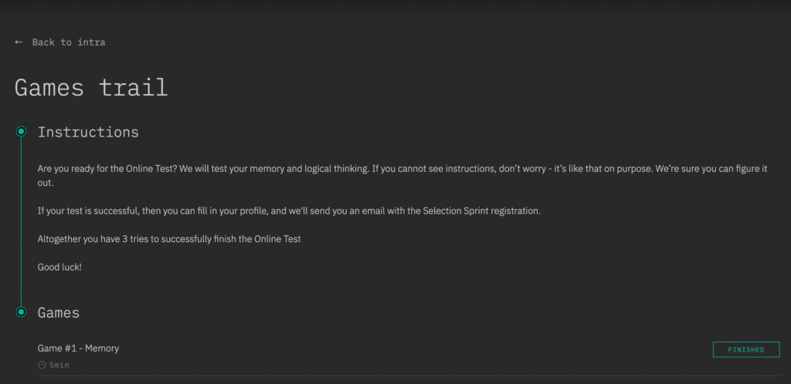Click the 'Altogether you have 3 tries' line
791x384 pixels.
click(x=169, y=239)
